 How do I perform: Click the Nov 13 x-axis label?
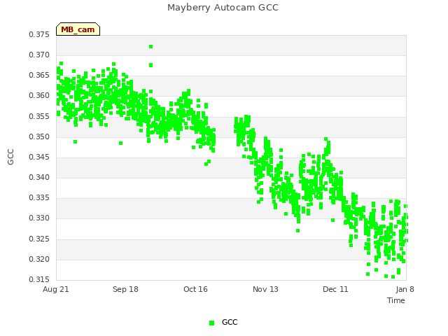[265, 289]
